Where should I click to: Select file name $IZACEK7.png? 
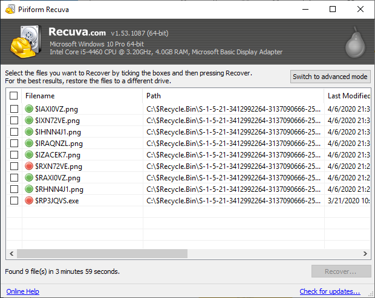(x=57, y=155)
